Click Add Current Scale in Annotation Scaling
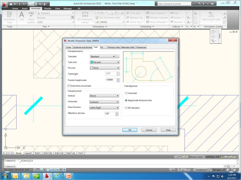 211,16
